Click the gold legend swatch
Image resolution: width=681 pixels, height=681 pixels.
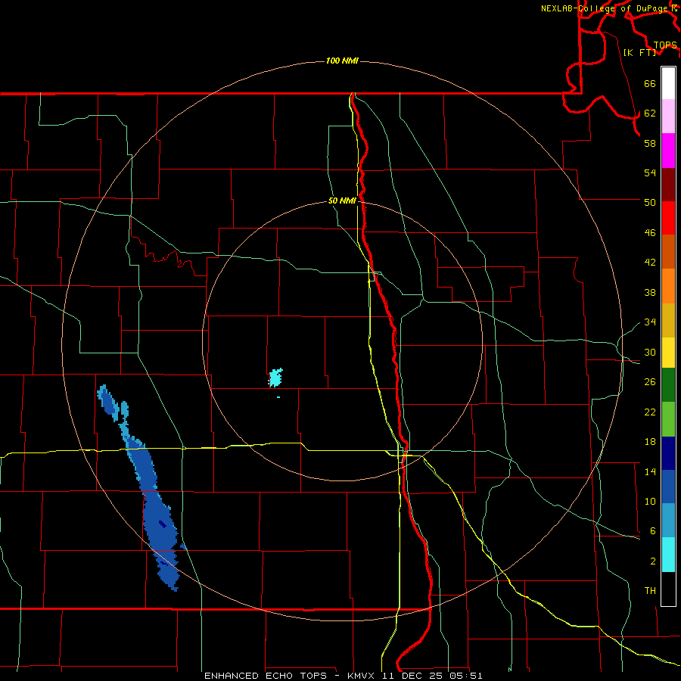pyautogui.click(x=668, y=320)
